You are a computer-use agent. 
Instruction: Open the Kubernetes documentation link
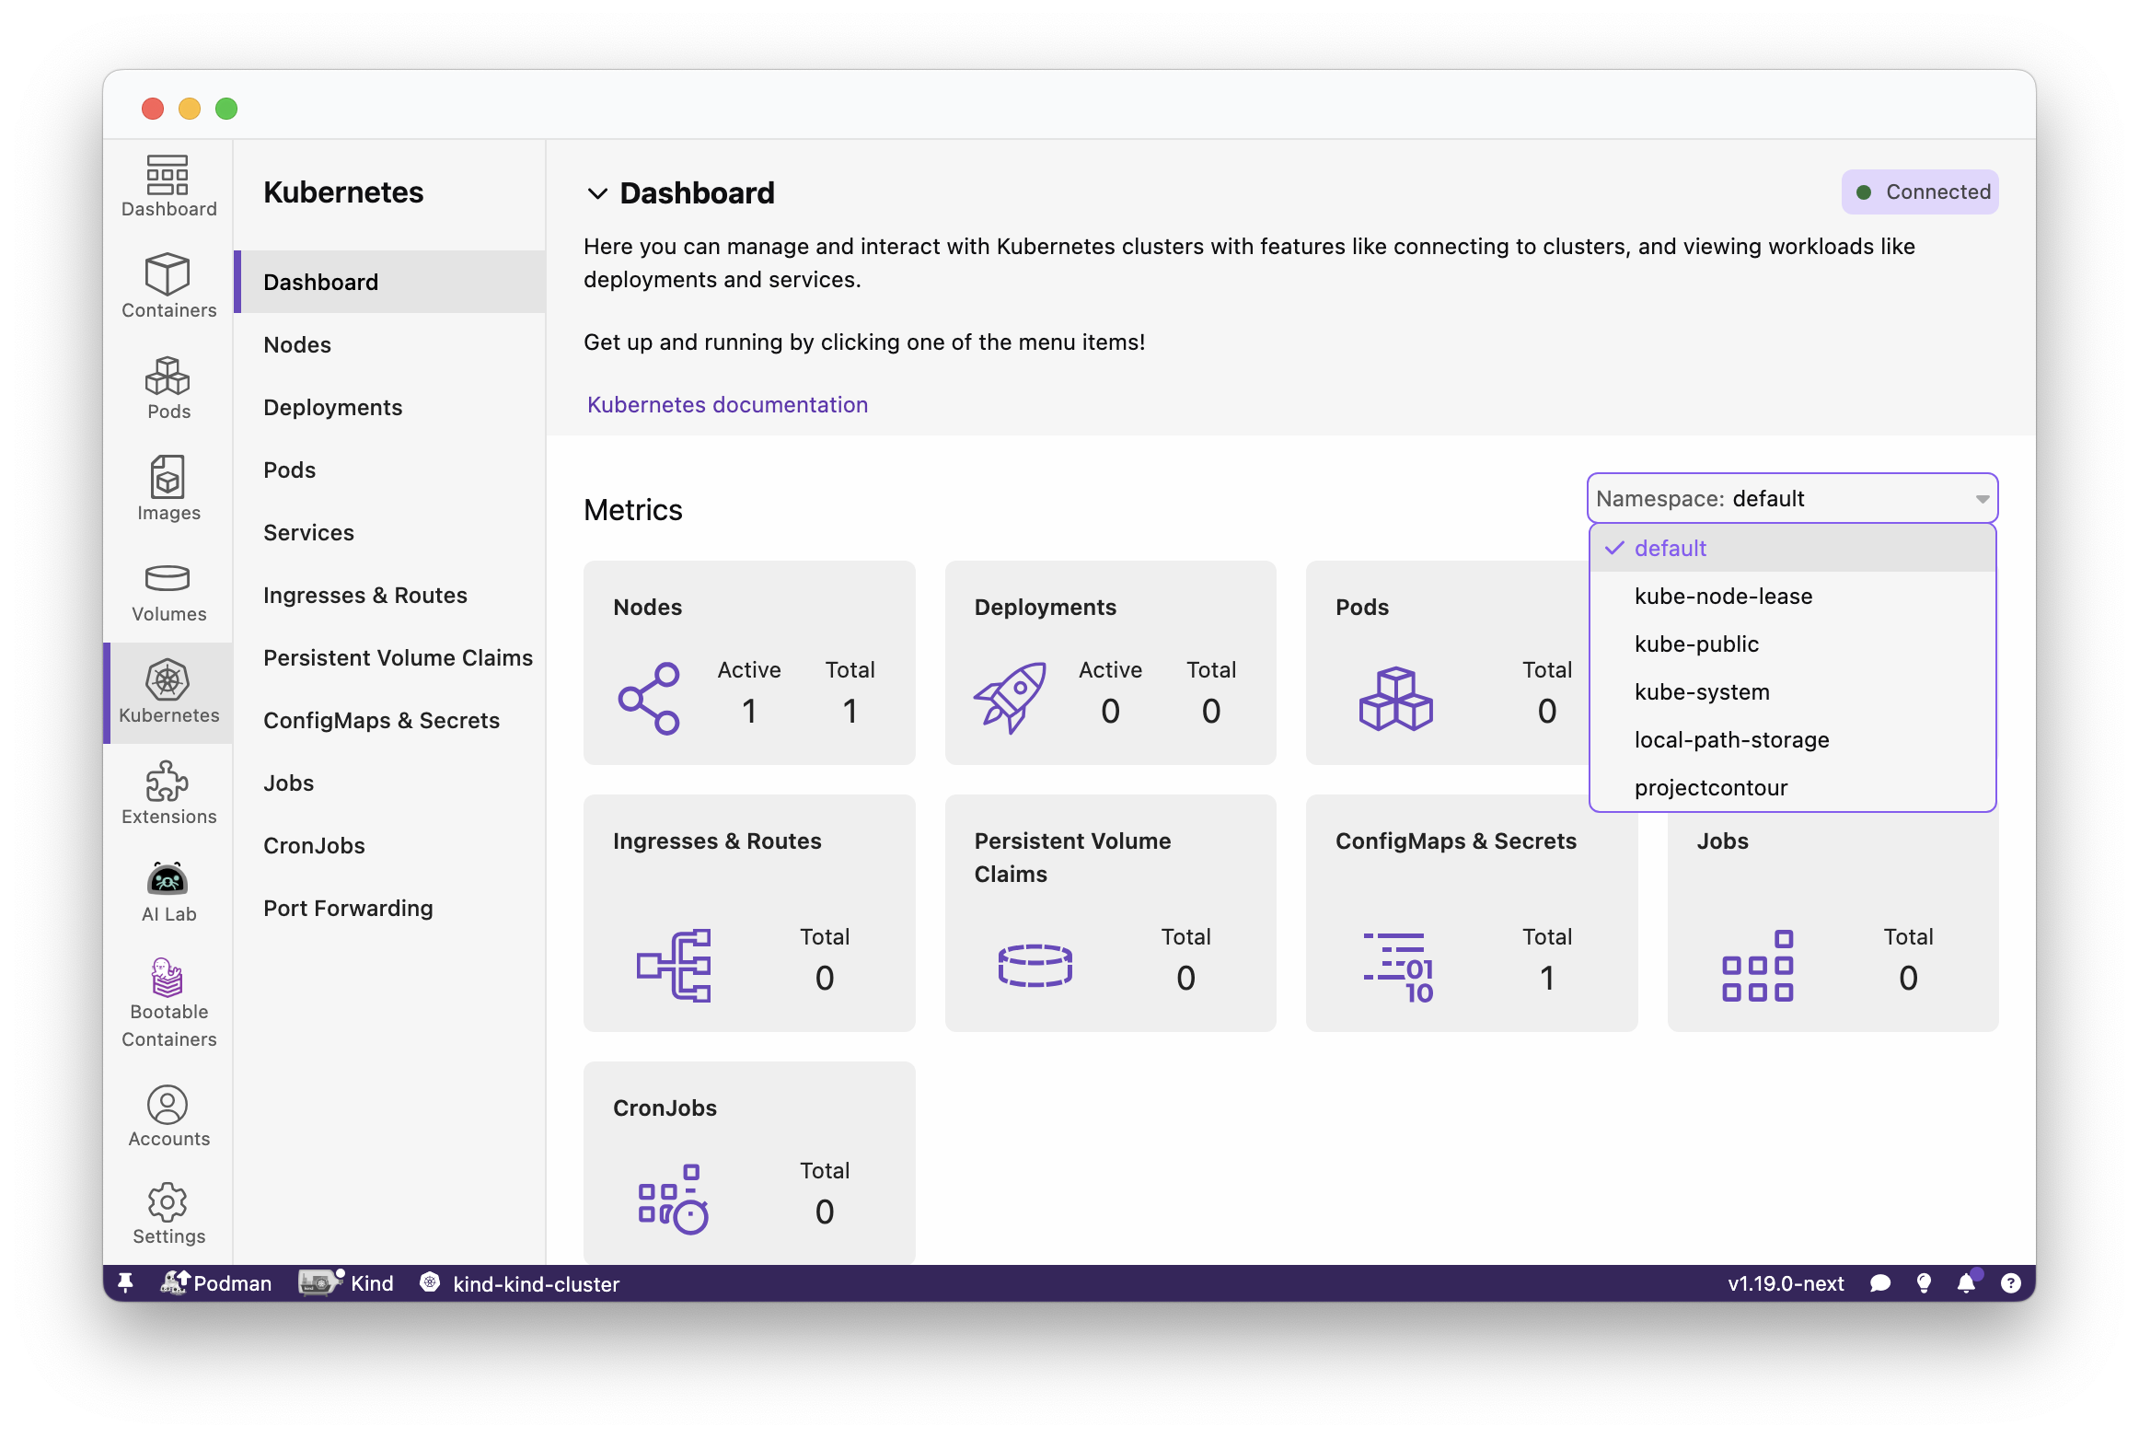click(x=727, y=405)
